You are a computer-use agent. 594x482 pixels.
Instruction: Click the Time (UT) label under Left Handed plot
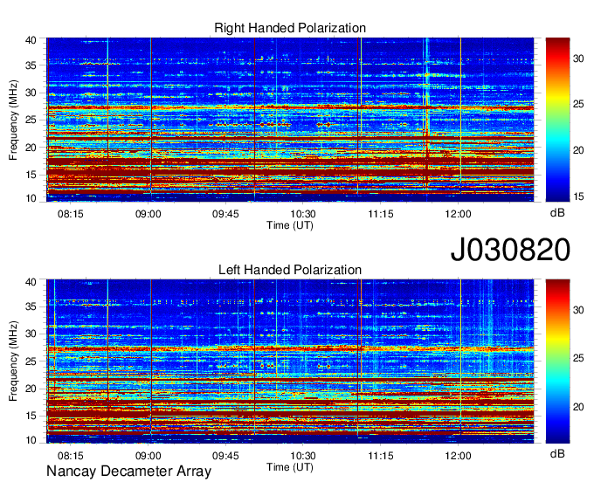290,467
